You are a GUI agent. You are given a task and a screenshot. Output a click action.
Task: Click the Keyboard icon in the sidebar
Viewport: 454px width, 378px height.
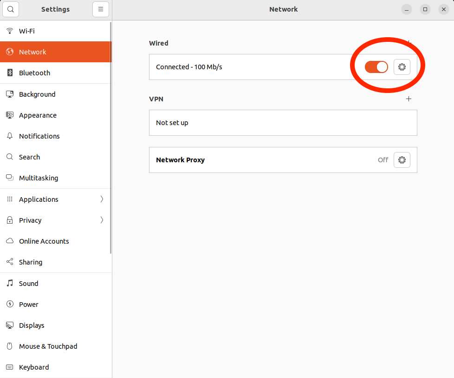tap(10, 367)
